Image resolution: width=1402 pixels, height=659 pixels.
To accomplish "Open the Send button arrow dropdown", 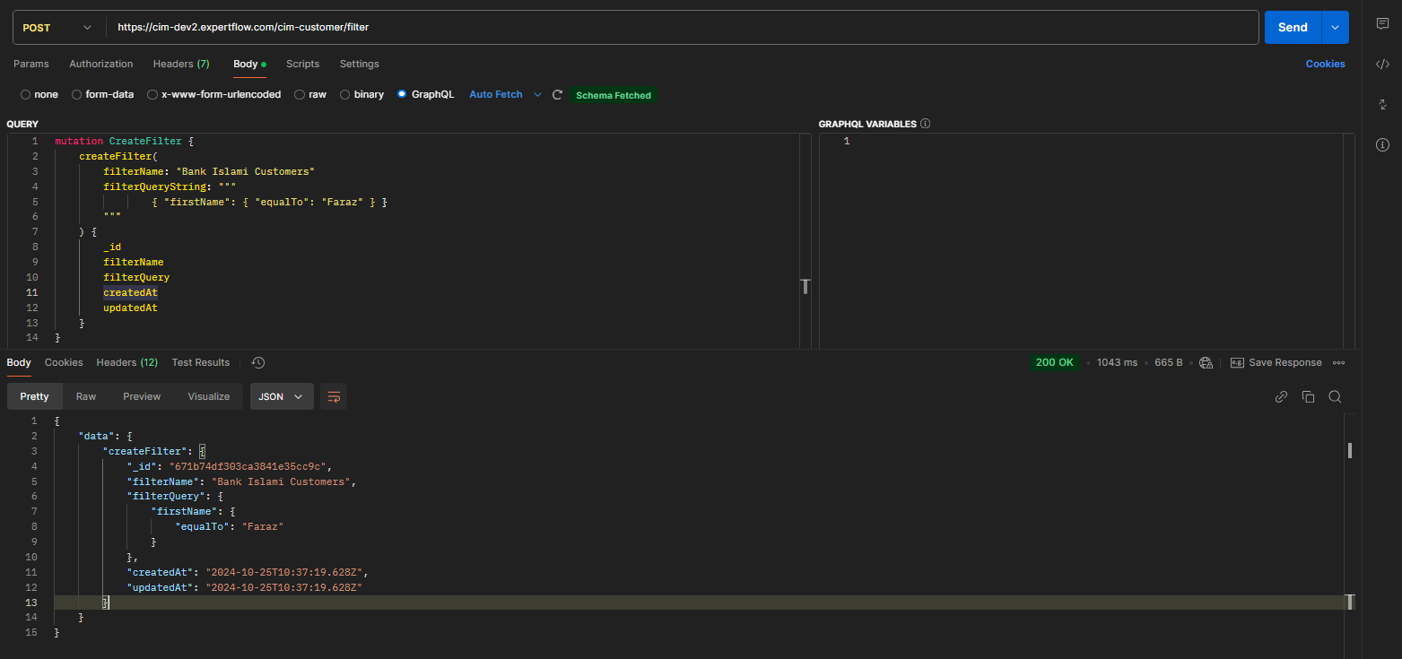I will [1335, 28].
